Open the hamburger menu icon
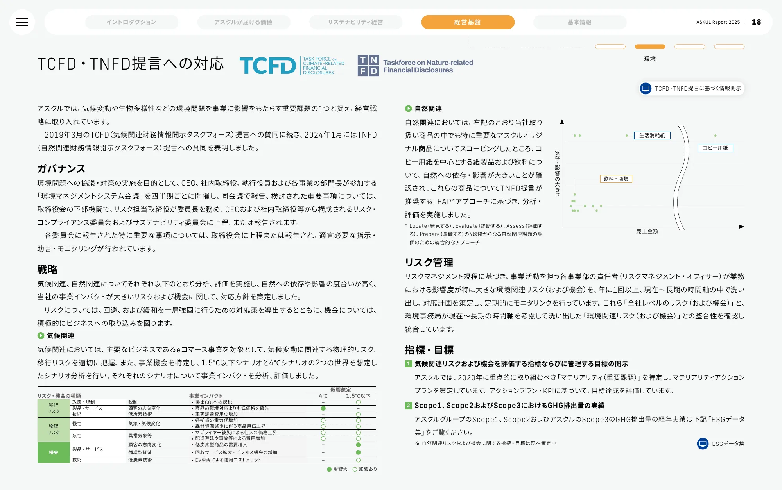Screen dimensions: 782x490 [22, 22]
